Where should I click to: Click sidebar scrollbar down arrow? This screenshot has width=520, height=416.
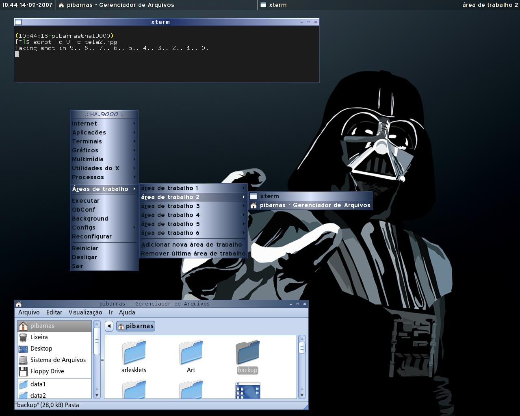(97, 395)
